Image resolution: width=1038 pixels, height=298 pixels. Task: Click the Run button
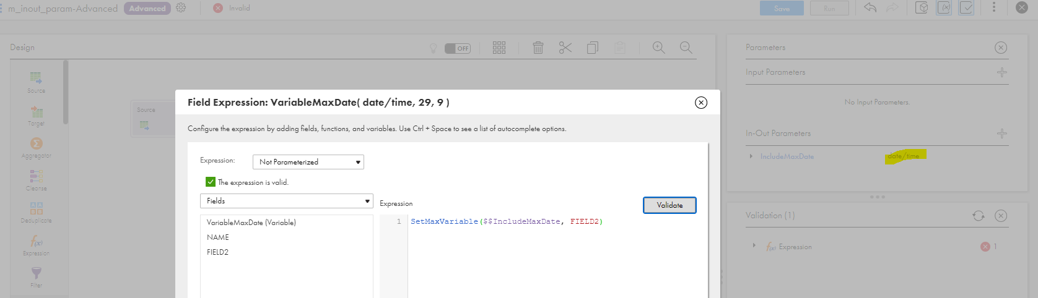[829, 8]
